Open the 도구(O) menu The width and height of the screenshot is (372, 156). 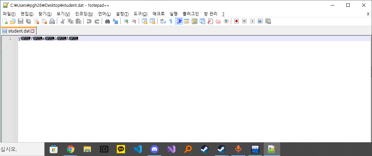(140, 14)
